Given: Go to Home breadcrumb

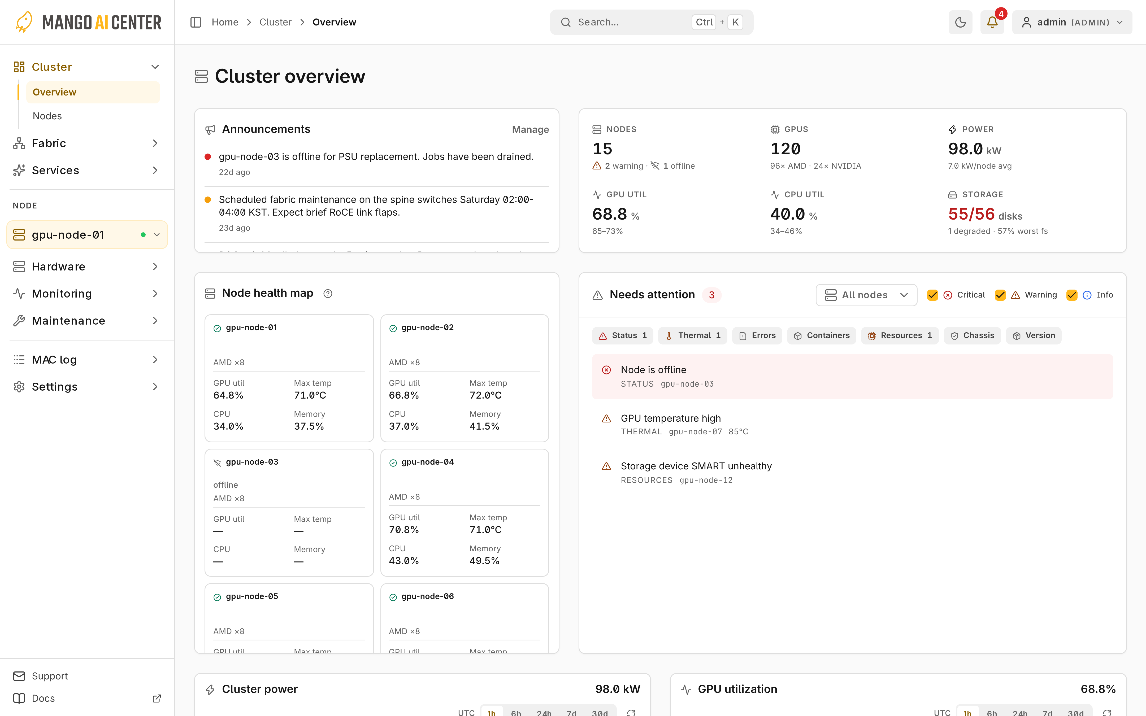Looking at the screenshot, I should click(x=225, y=22).
